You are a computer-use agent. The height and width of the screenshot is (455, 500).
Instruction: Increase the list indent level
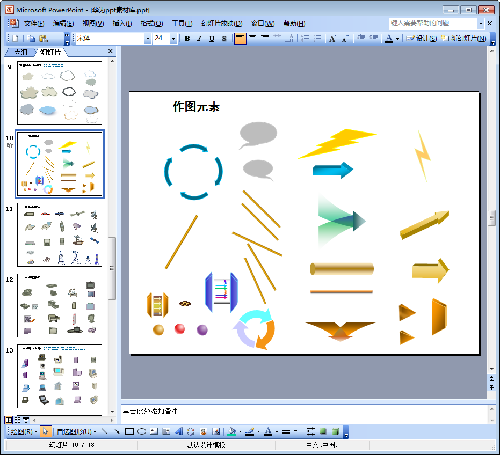click(373, 39)
